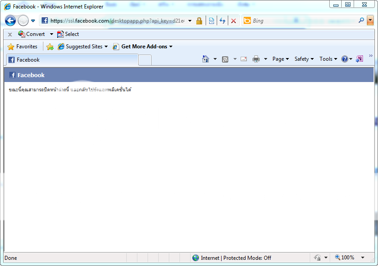Open the Safety menu

[x=304, y=59]
